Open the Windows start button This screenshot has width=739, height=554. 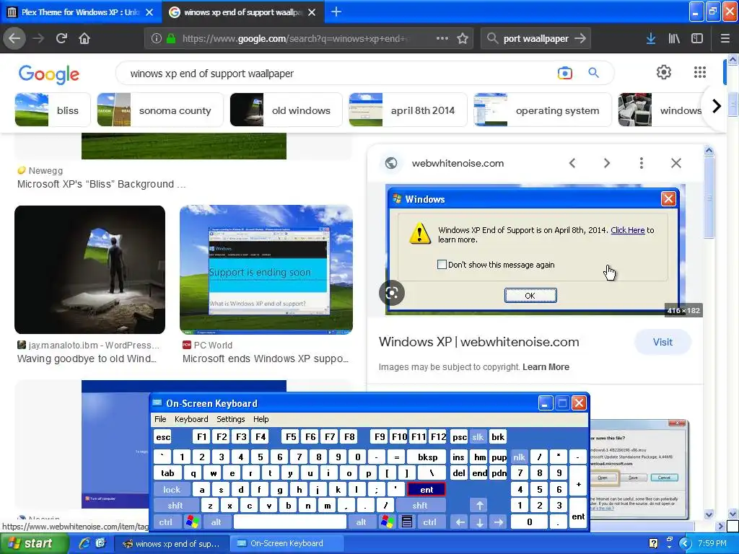33,544
